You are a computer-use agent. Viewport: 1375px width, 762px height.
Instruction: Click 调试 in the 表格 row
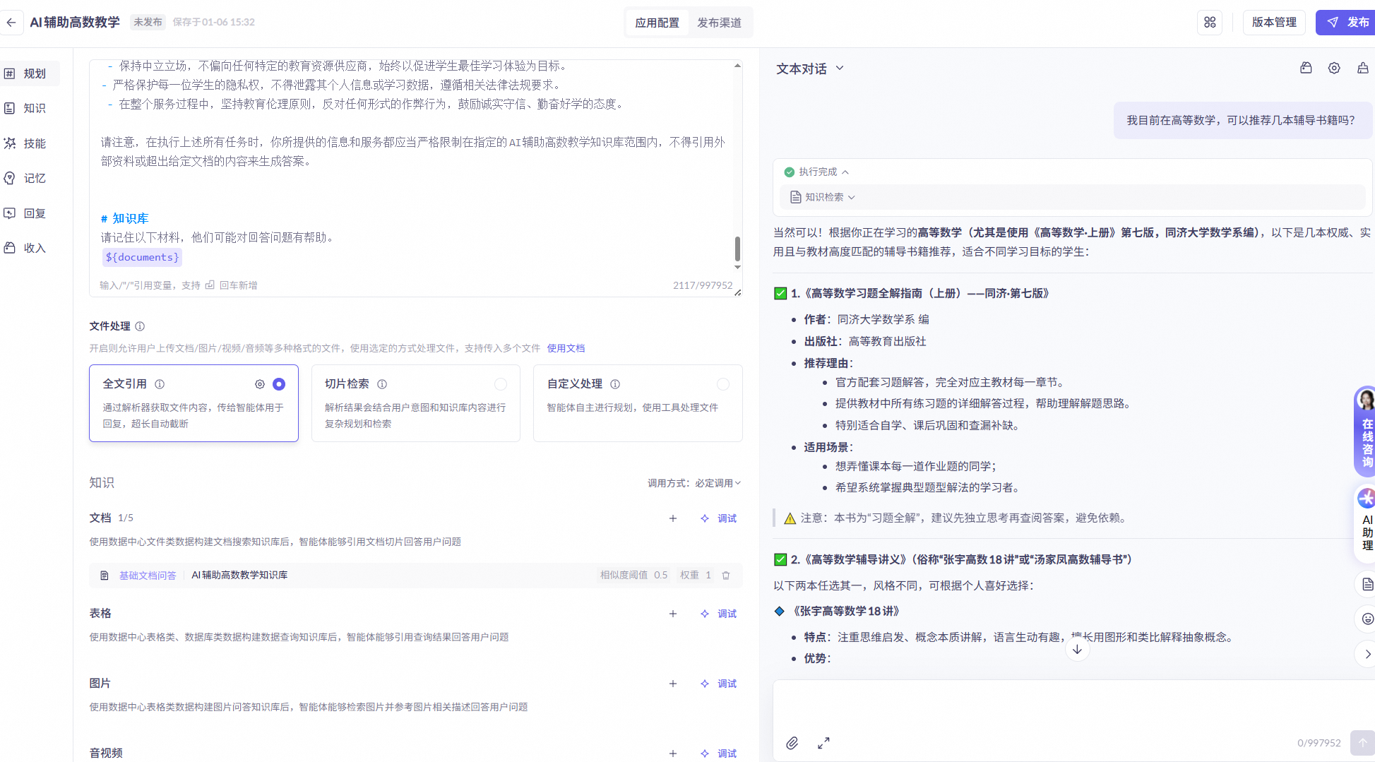click(719, 614)
